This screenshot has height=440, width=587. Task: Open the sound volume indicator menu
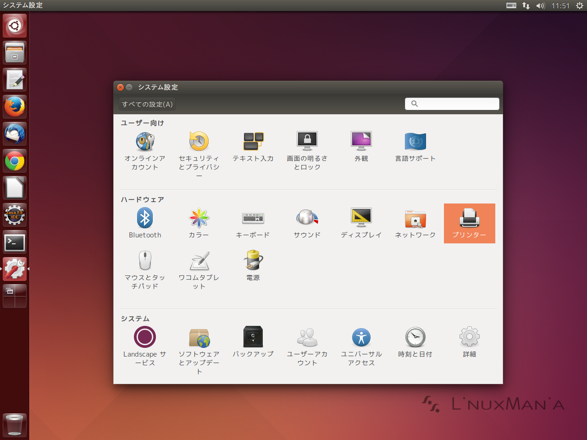540,5
